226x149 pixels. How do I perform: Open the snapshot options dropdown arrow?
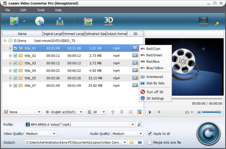(192, 112)
